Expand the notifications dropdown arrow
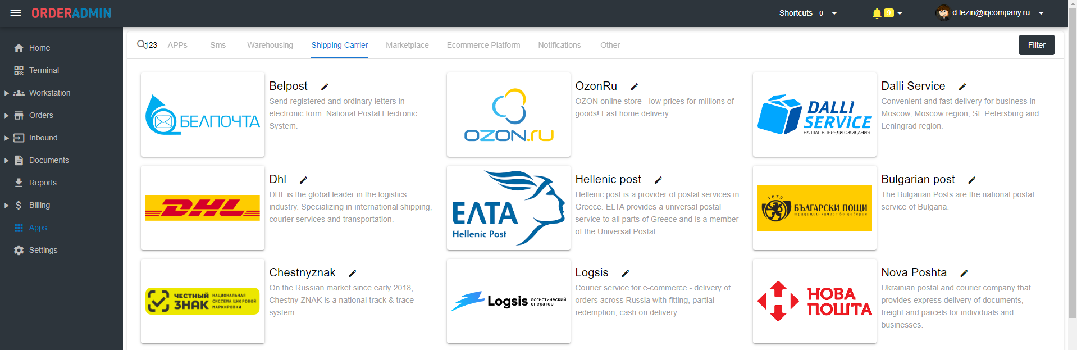 [x=900, y=13]
